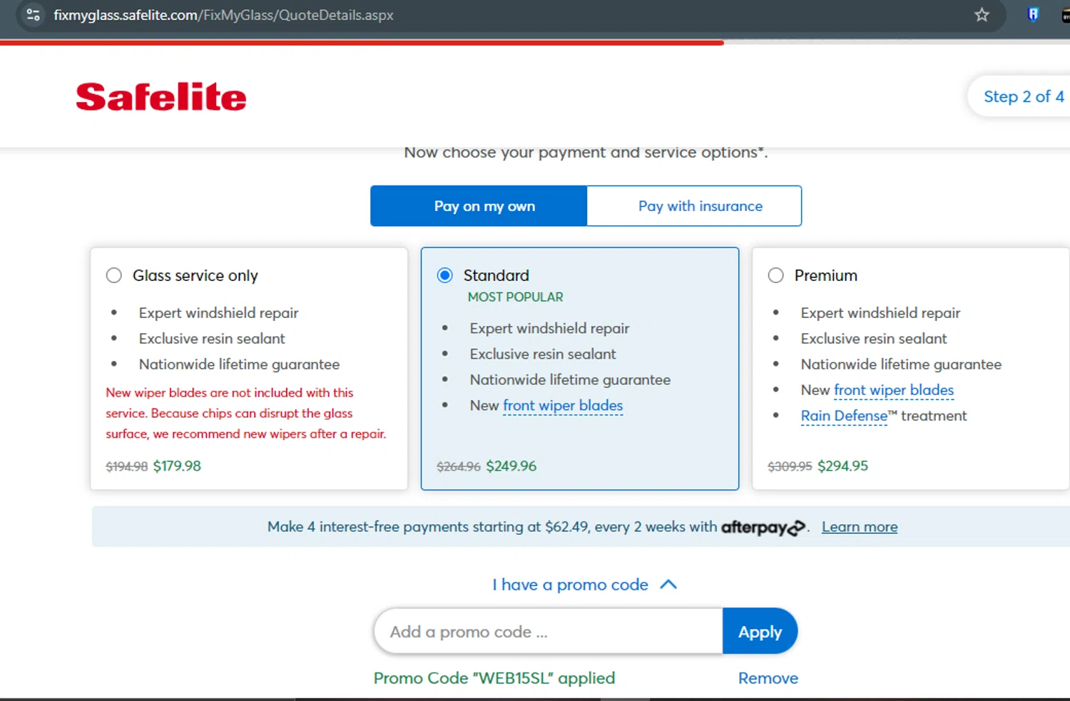Select the Standard plan radio button
Image resolution: width=1070 pixels, height=701 pixels.
pos(445,275)
